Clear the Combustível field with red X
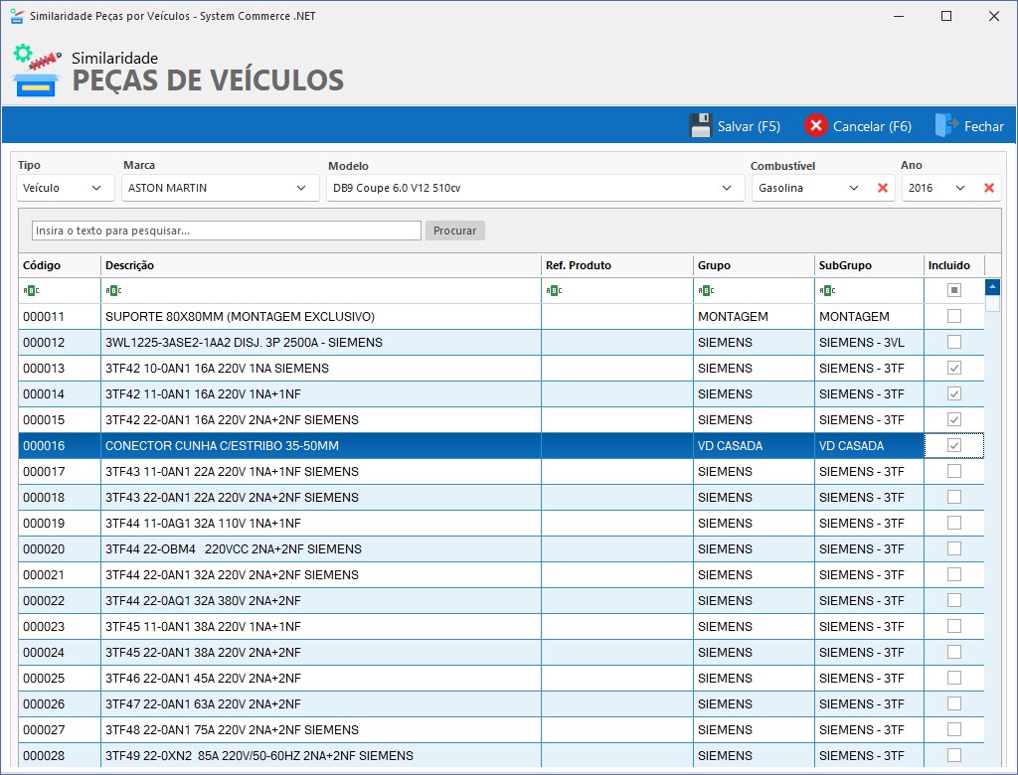The width and height of the screenshot is (1018, 775). pos(883,188)
